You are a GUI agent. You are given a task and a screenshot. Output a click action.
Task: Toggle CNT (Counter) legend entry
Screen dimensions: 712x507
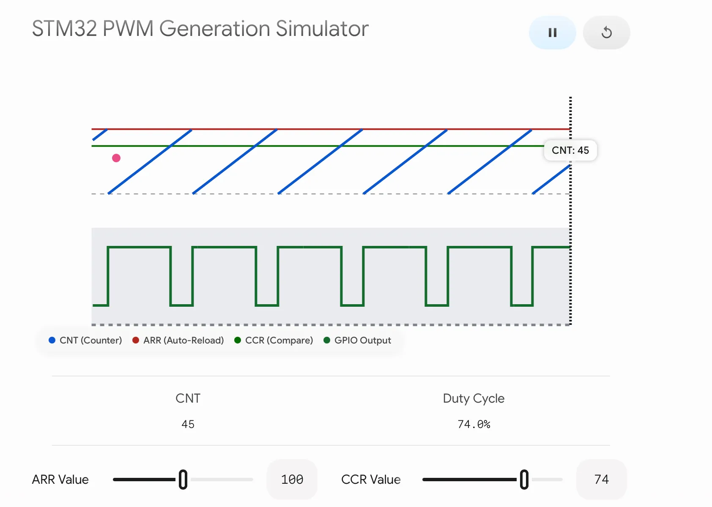[x=85, y=340]
